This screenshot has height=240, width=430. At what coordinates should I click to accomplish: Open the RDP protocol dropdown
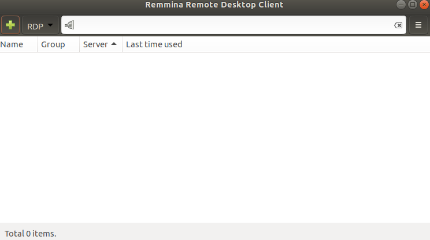click(40, 26)
